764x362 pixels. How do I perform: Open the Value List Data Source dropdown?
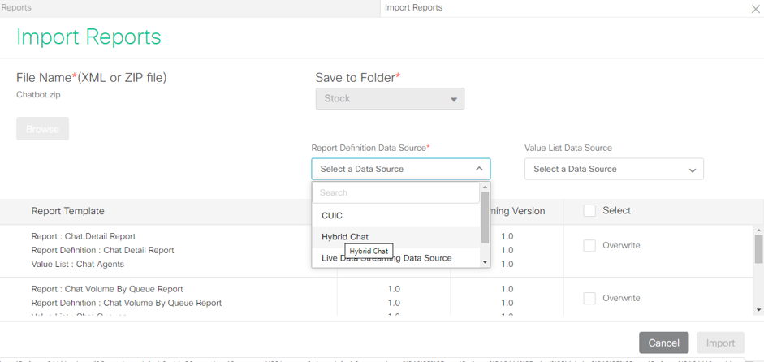614,169
